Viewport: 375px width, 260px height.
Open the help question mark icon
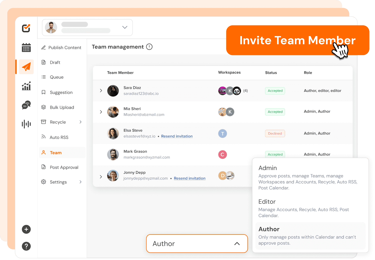tap(26, 246)
